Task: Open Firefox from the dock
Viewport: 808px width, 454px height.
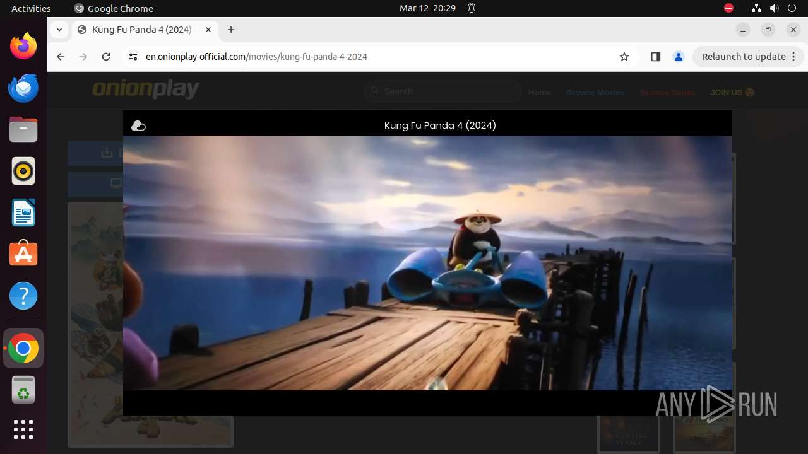Action: (x=23, y=46)
